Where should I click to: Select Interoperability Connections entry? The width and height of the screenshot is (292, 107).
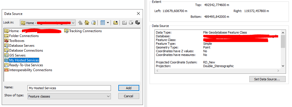coord(28,70)
